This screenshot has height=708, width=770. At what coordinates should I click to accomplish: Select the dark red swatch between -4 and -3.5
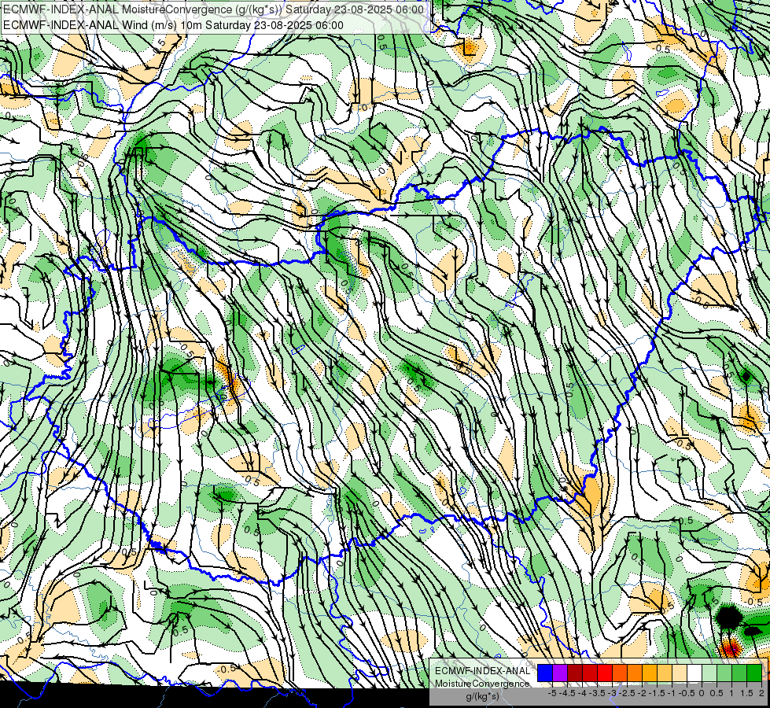click(x=590, y=673)
